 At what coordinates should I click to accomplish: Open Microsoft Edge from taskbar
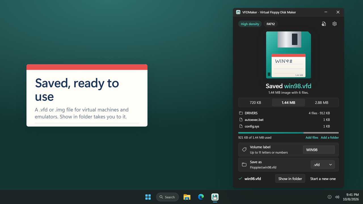[201, 197]
